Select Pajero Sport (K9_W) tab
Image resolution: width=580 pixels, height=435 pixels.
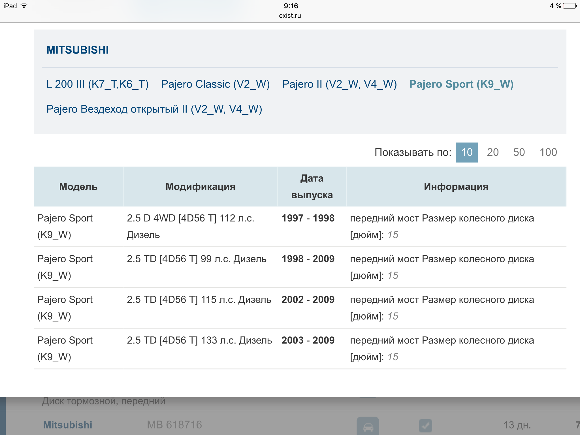461,84
